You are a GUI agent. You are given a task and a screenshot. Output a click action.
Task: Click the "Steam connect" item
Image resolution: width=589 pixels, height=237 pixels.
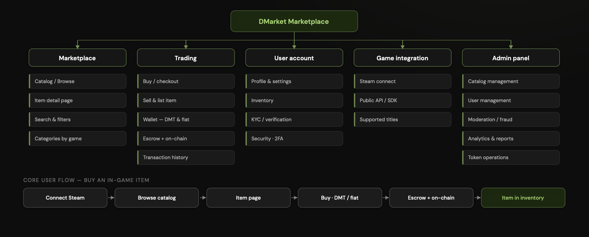click(403, 81)
